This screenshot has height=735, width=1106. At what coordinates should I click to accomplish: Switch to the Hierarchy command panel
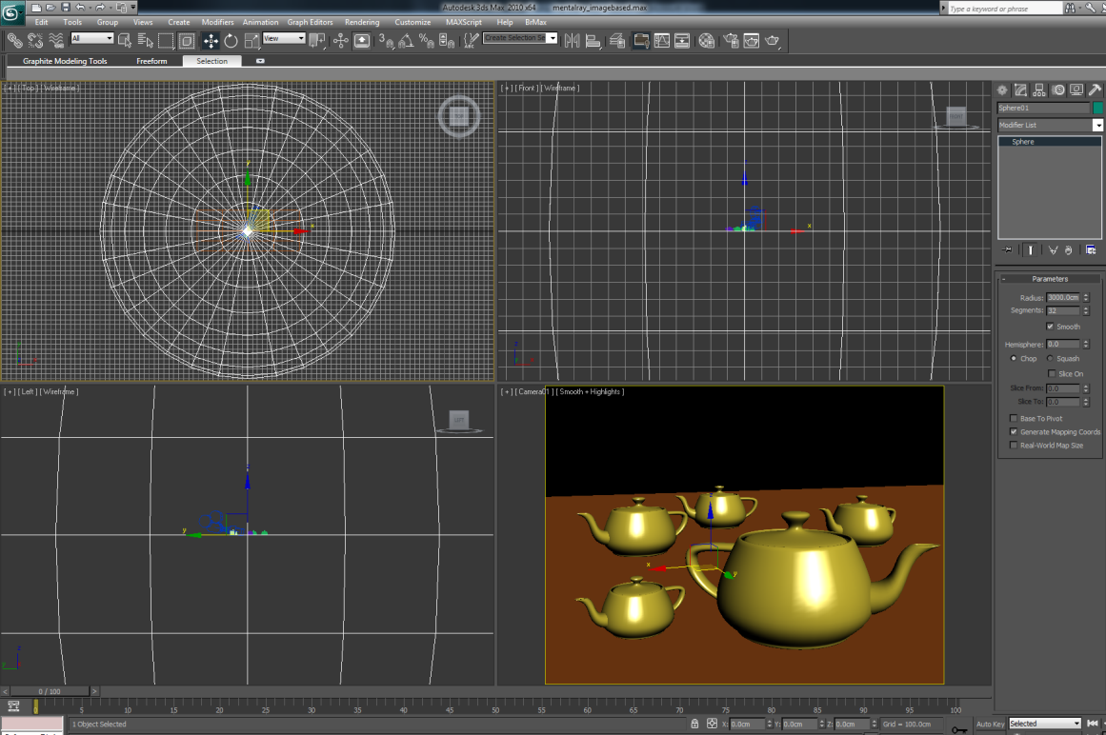pos(1039,90)
